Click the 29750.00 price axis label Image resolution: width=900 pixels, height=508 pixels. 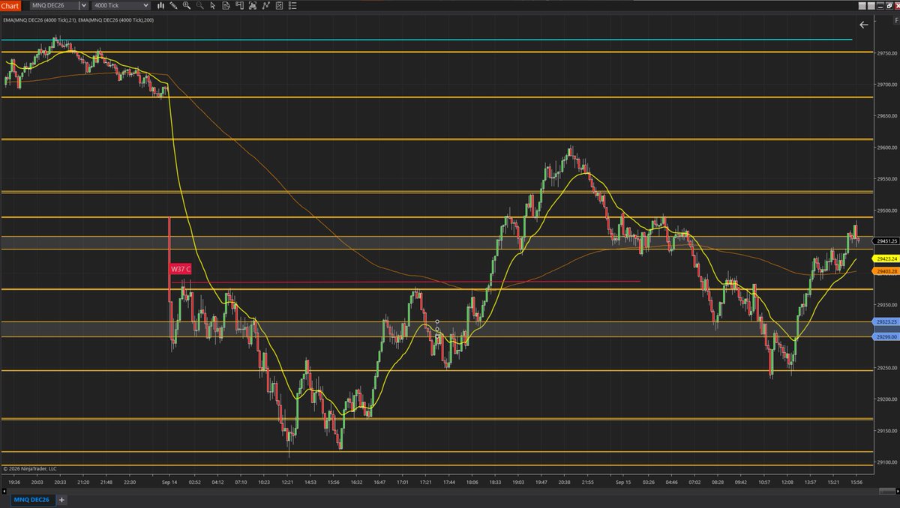(x=886, y=53)
